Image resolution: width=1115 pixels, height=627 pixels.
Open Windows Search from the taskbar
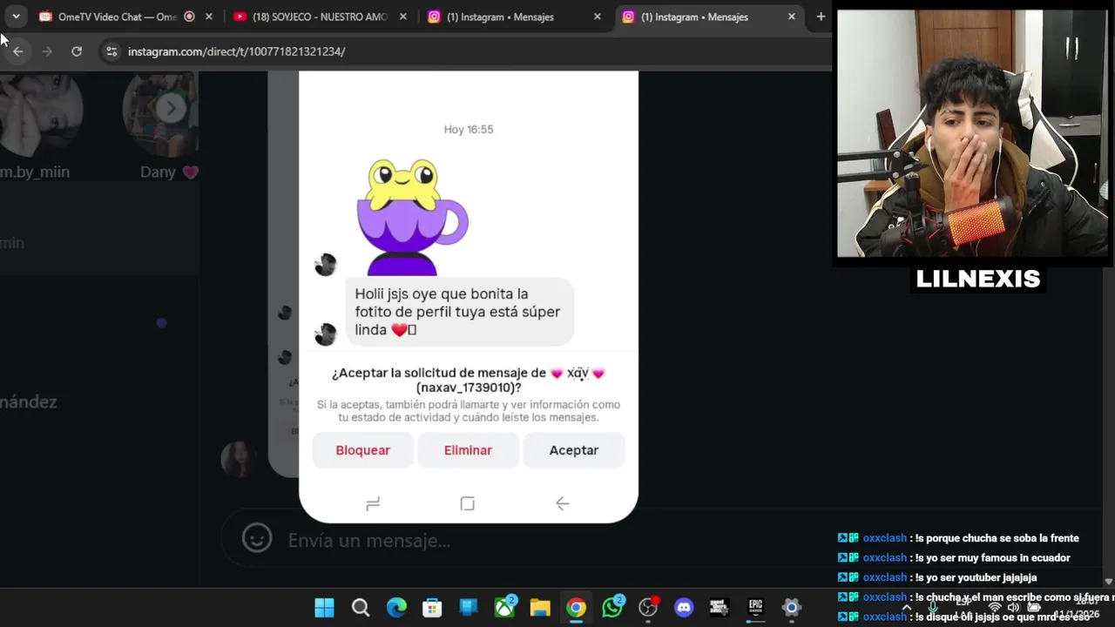361,608
